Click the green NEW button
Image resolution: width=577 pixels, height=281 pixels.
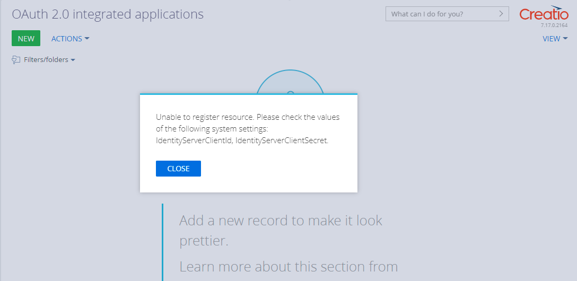(26, 38)
